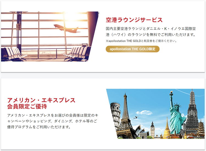Viewport: 206px width, 151px height.
Task: Click the アメリカン・エキスプレスをお選びの会員様 description paragraph
Action: tap(52, 121)
